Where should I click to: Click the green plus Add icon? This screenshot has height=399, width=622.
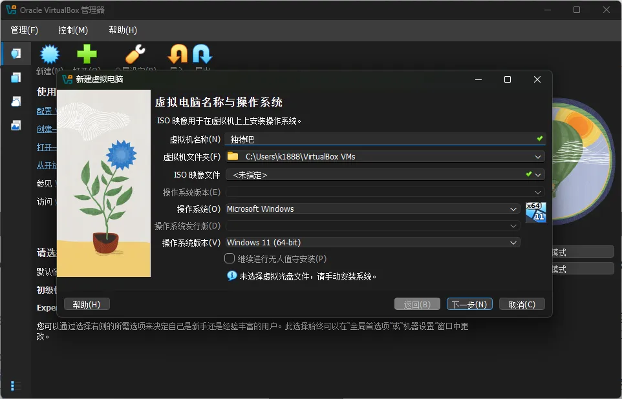pyautogui.click(x=87, y=54)
